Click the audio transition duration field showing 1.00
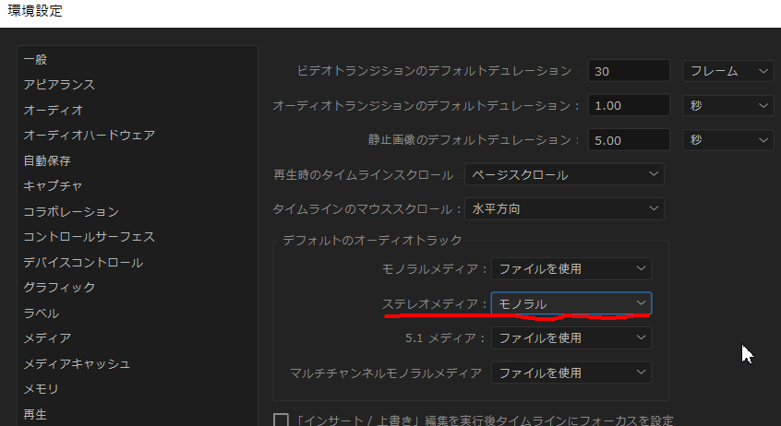The image size is (781, 426). coord(629,105)
